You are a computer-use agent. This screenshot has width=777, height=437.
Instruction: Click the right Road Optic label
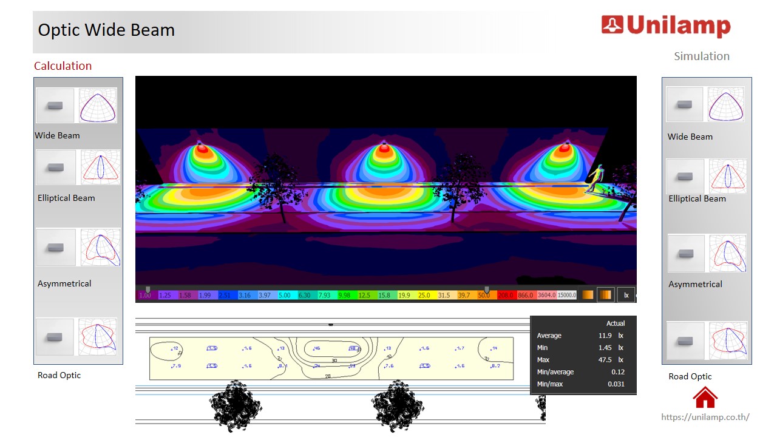click(x=690, y=376)
